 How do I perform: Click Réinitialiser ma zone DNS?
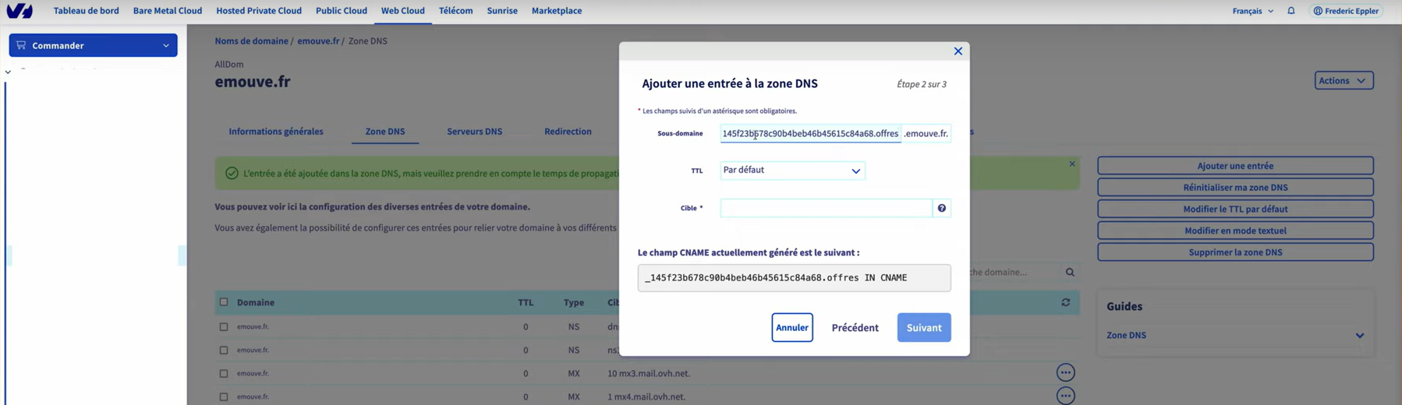[x=1235, y=188]
